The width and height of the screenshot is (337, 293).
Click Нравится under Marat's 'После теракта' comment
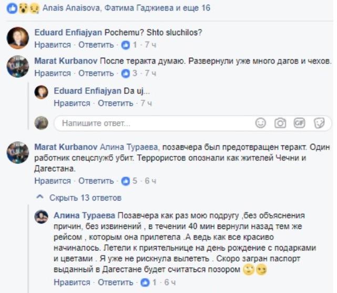(52, 73)
